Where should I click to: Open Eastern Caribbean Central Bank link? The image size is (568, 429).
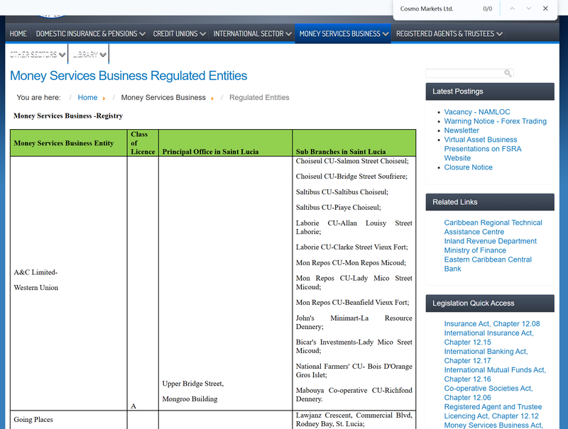(x=488, y=264)
